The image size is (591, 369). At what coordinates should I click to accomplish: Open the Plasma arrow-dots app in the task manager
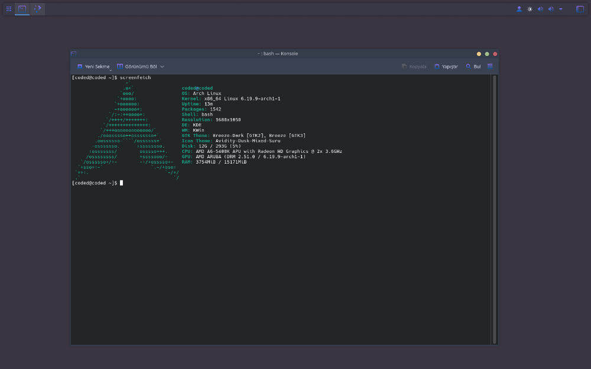(x=37, y=9)
